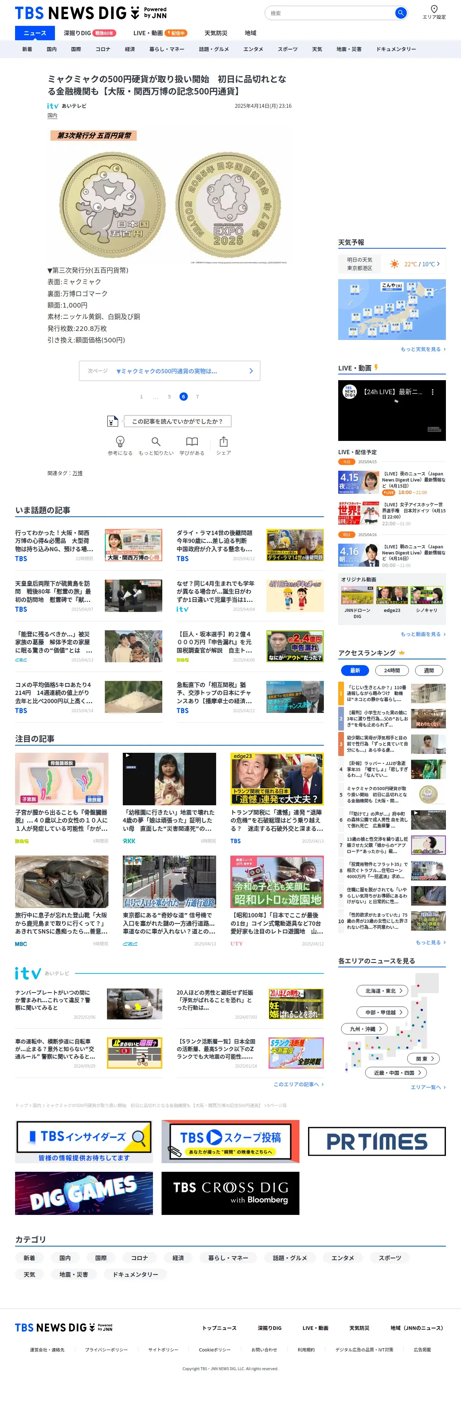Open the シノキャリ original video thumbnail

[426, 596]
